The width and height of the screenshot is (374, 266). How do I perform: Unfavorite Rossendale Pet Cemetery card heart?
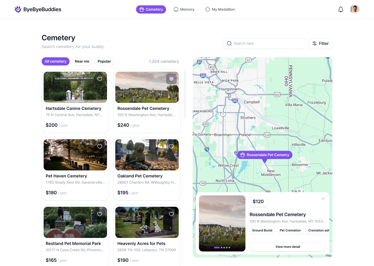click(x=171, y=79)
